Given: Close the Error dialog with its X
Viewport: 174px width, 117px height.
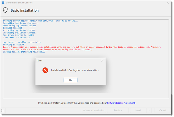Looking at the screenshot, I should click(x=102, y=61).
